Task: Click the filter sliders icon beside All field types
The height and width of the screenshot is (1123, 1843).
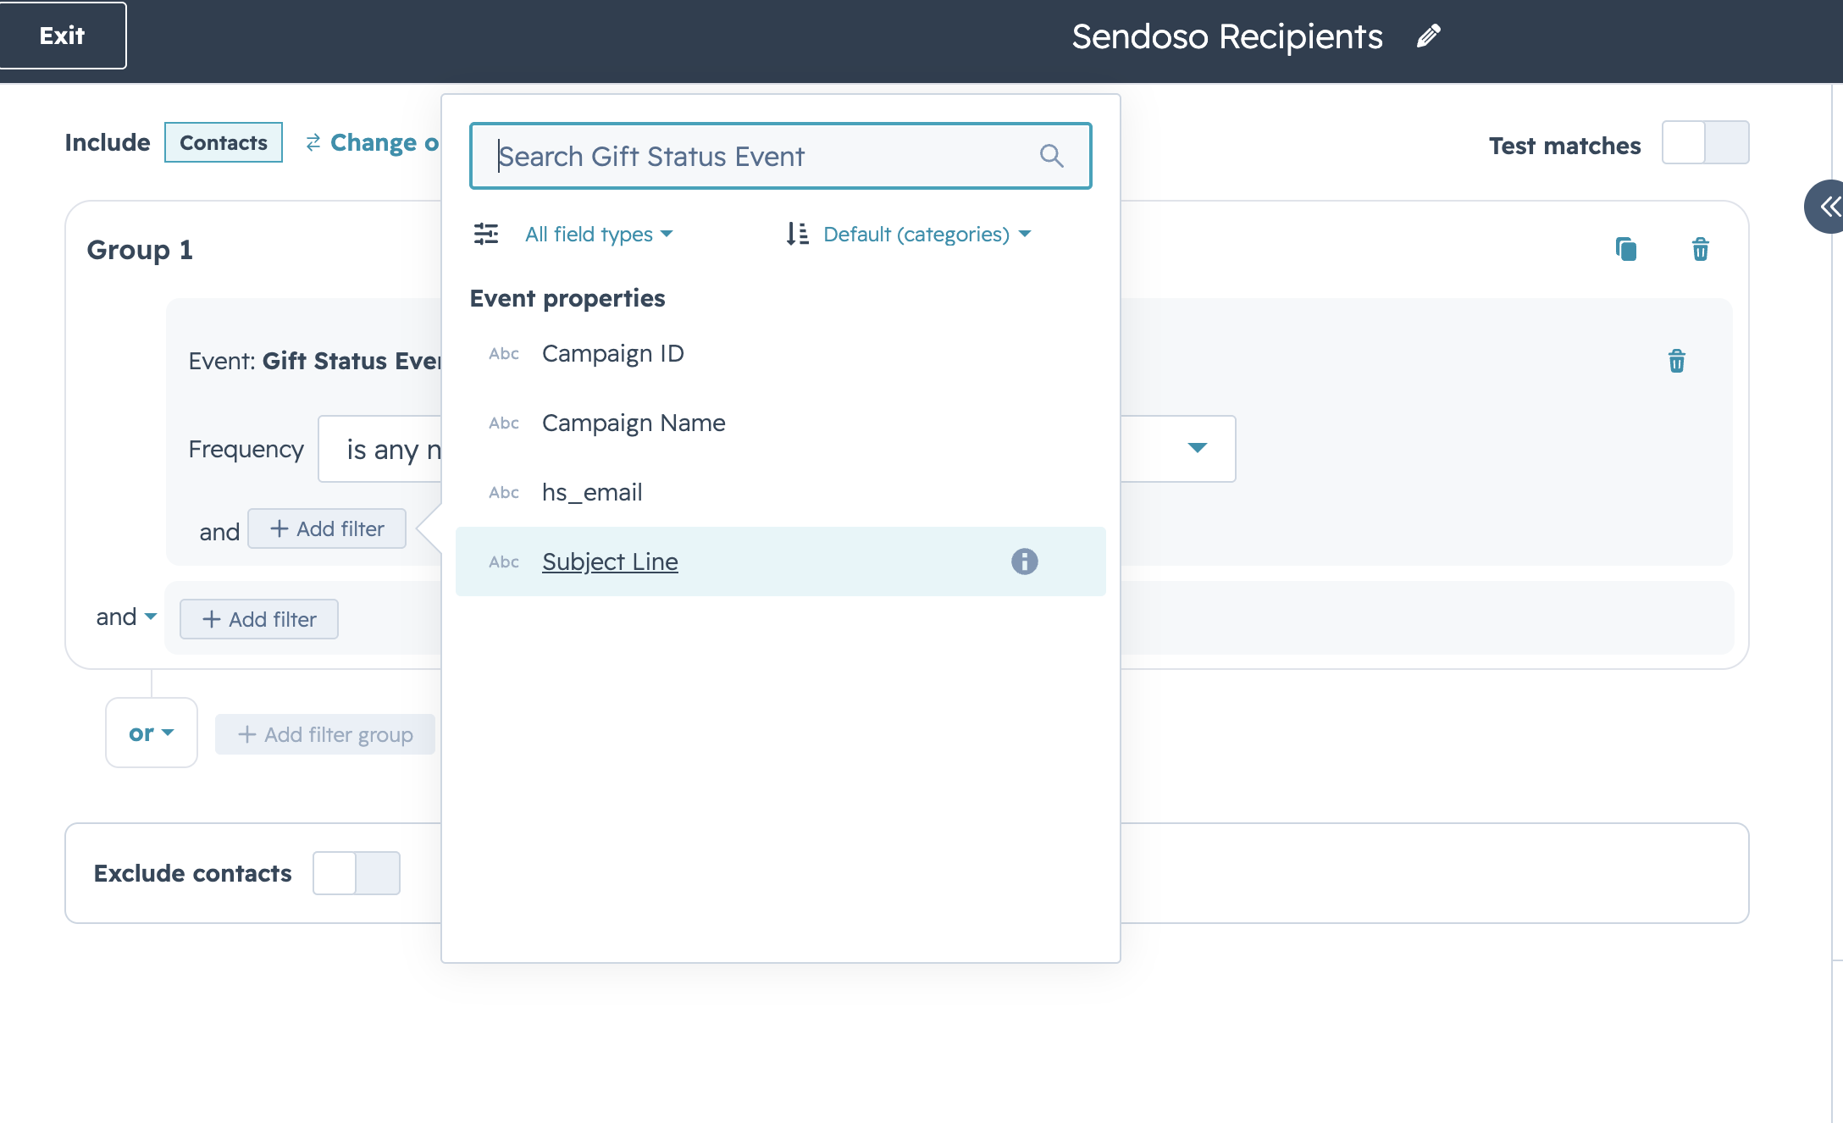Action: (486, 234)
